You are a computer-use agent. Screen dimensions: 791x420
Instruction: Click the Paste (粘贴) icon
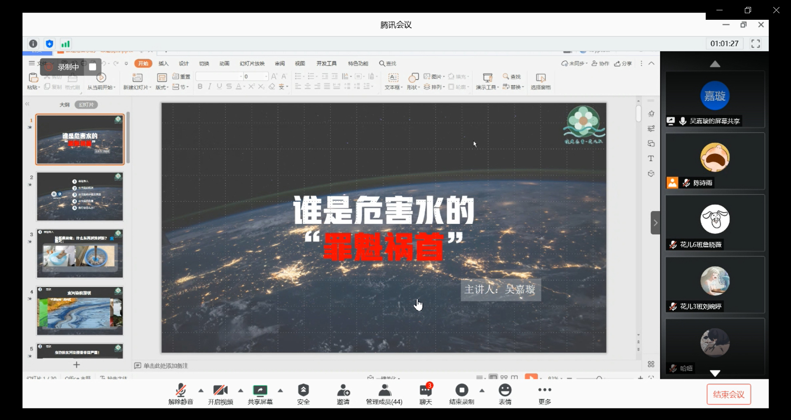[33, 77]
